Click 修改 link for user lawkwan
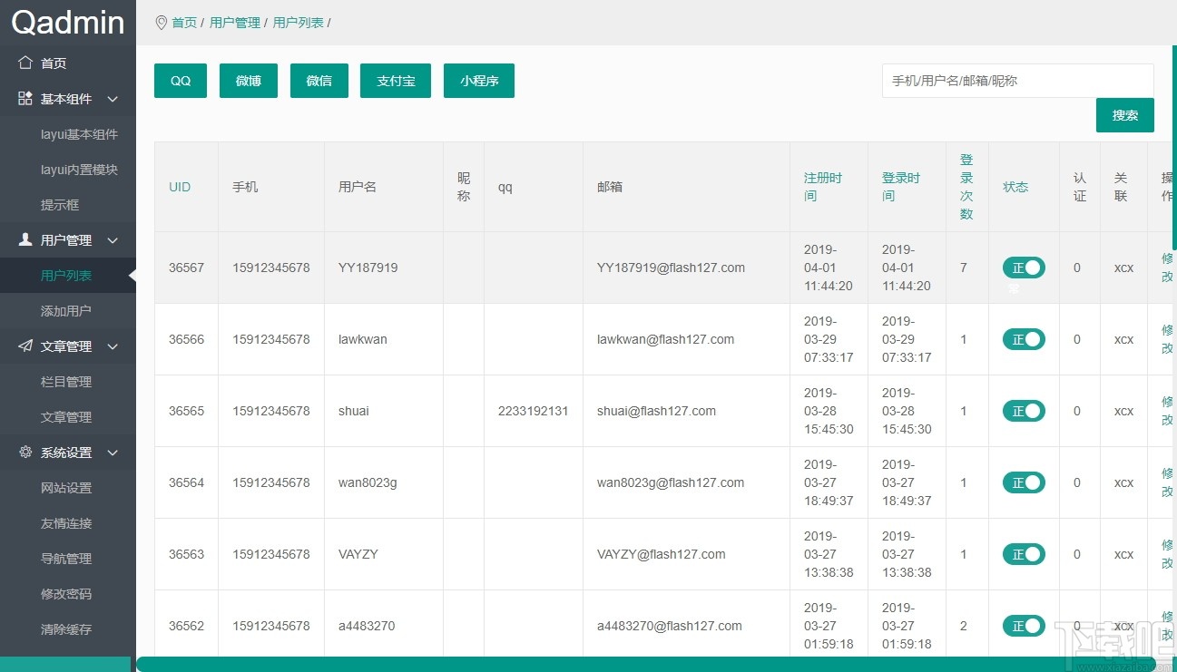This screenshot has height=672, width=1177. point(1168,339)
